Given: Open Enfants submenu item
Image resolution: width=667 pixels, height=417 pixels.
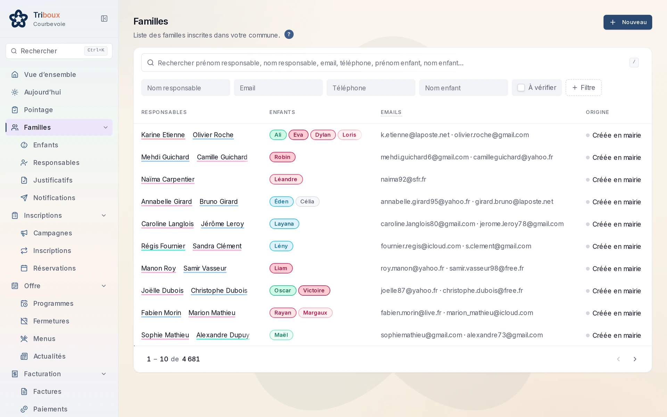Looking at the screenshot, I should (64, 145).
